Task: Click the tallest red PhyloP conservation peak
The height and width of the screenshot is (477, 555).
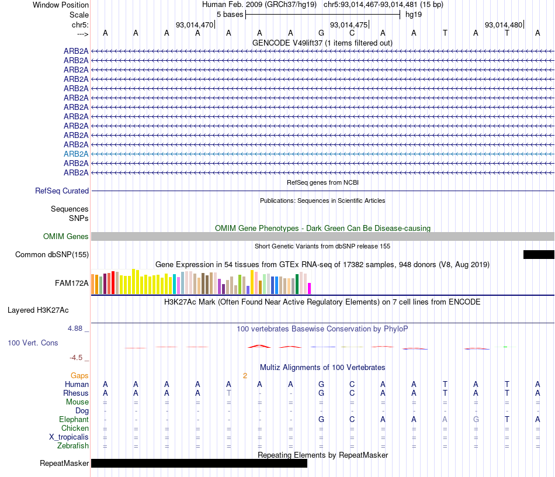Action: (259, 346)
